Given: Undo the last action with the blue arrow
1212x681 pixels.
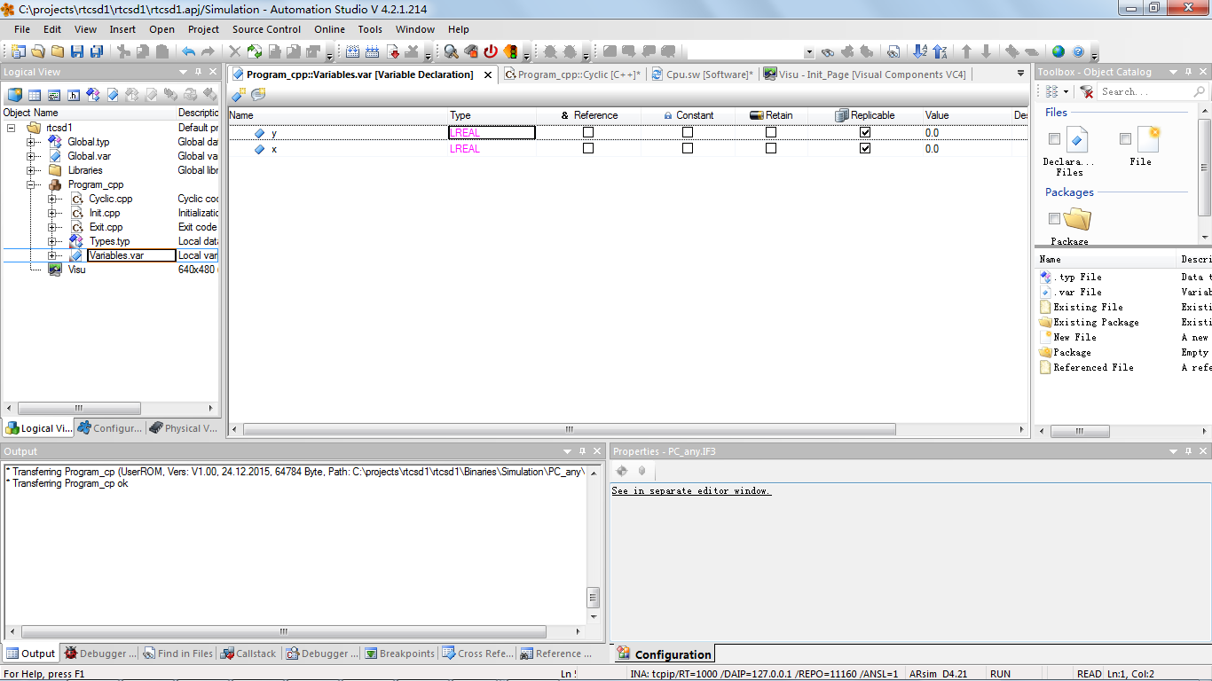Looking at the screenshot, I should point(188,51).
